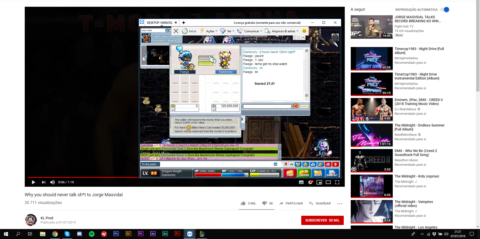Skip to the next video
The image size is (480, 239).
tap(43, 182)
